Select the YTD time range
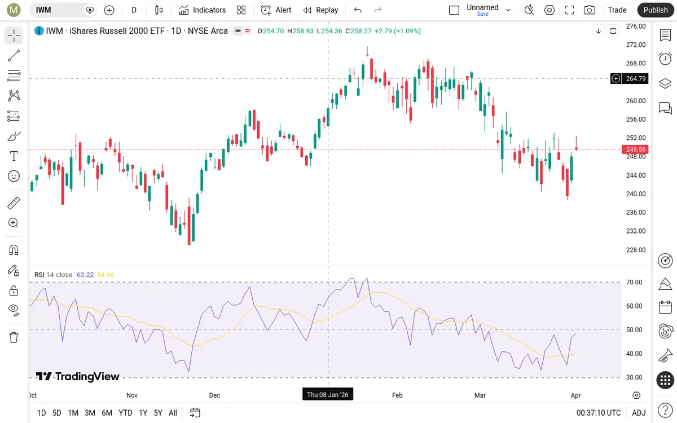Image resolution: width=677 pixels, height=423 pixels. coord(125,413)
